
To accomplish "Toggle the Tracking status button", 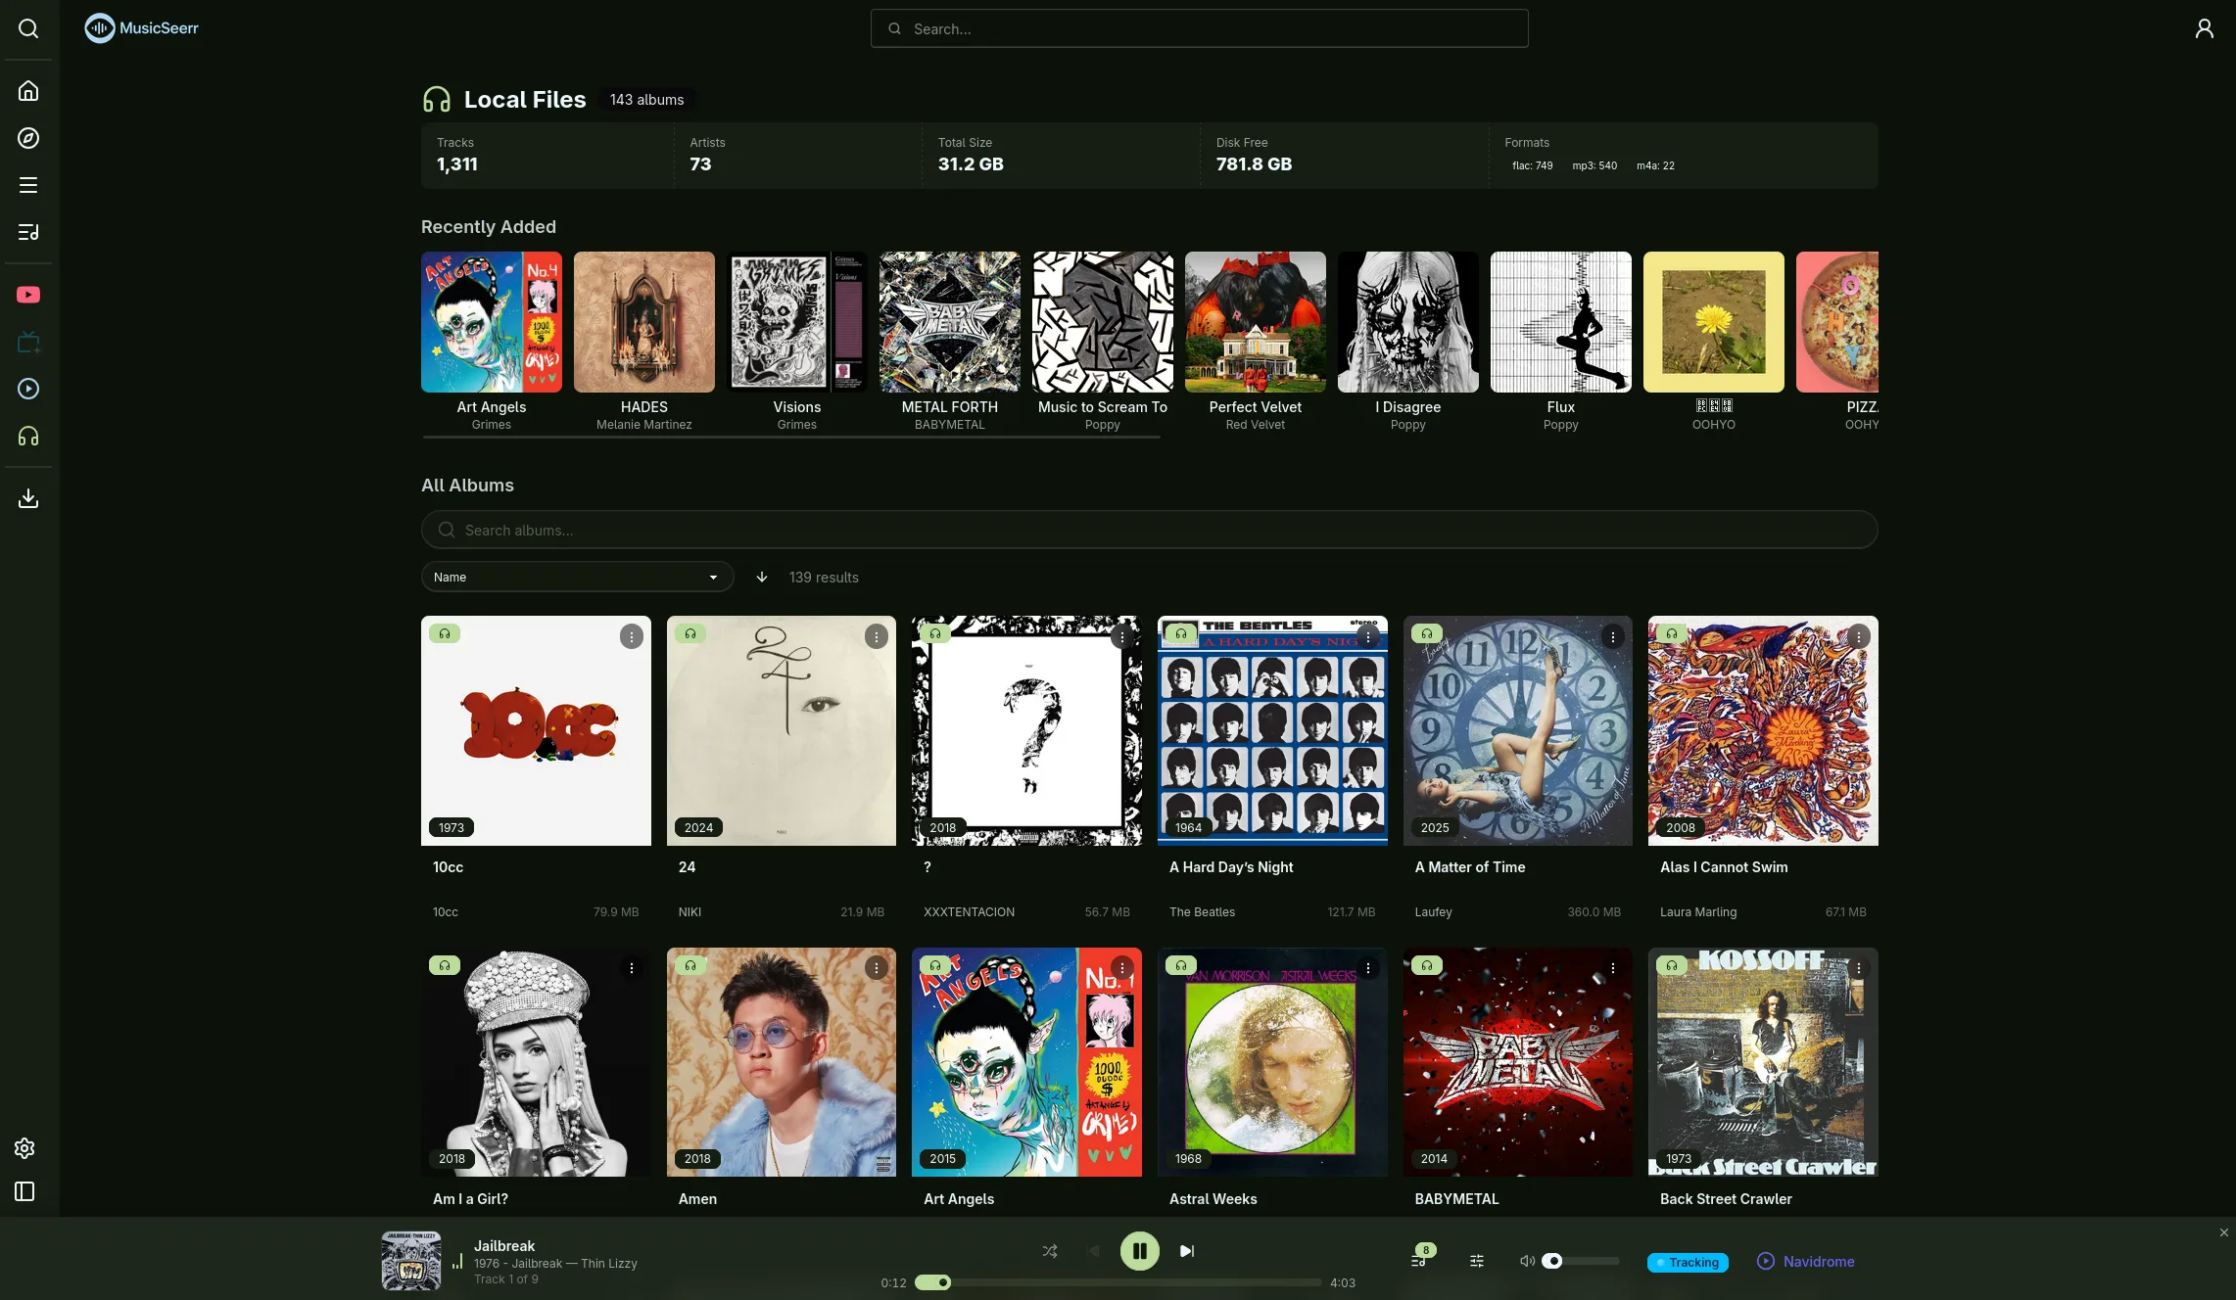I will pyautogui.click(x=1688, y=1262).
